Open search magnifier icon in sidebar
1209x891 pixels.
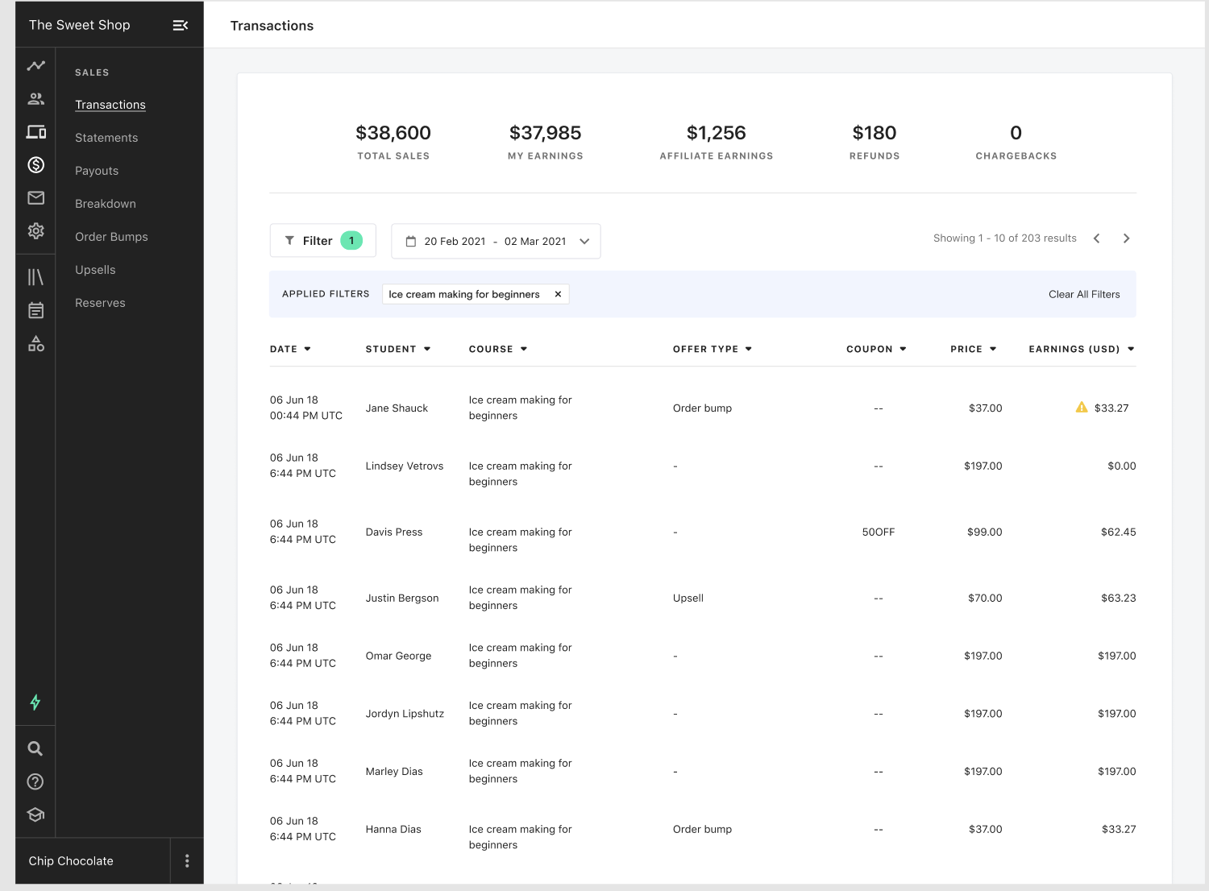[x=35, y=748]
